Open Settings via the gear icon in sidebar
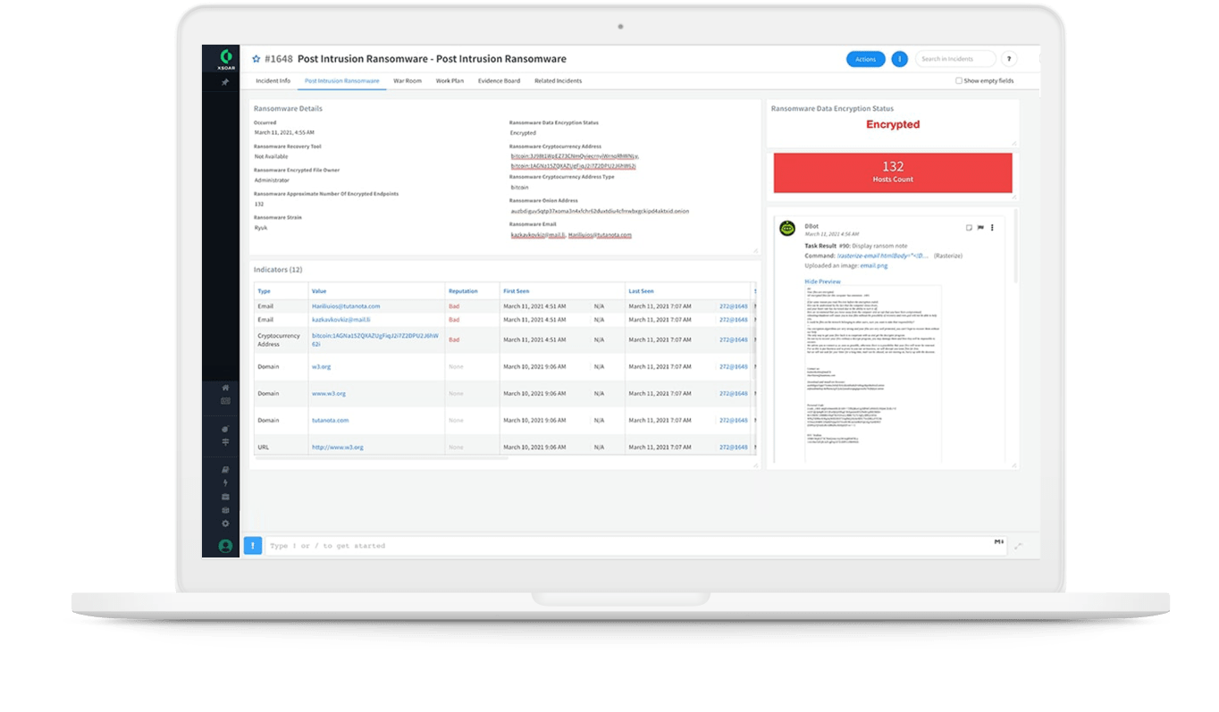This screenshot has height=712, width=1219. pos(224,524)
